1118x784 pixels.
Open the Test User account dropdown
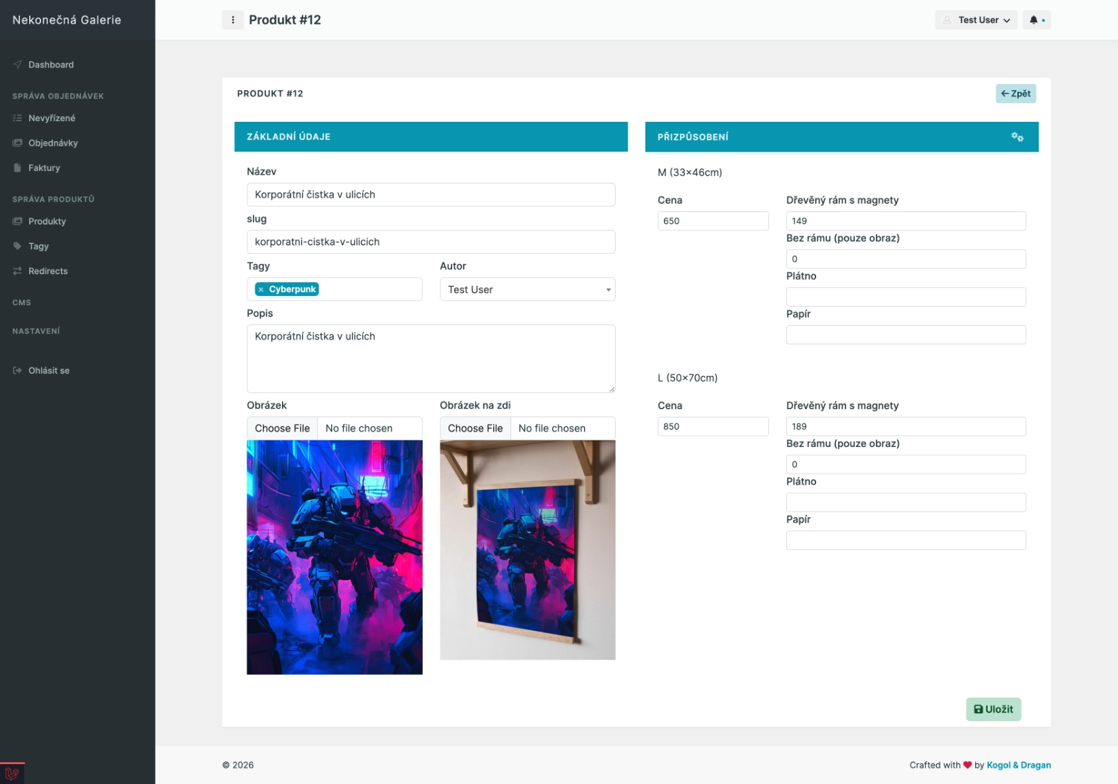coord(976,20)
